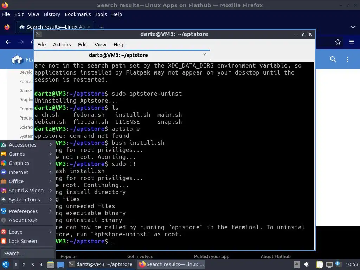The width and height of the screenshot is (360, 270).
Task: Open the terminal File menu
Action: click(x=41, y=45)
